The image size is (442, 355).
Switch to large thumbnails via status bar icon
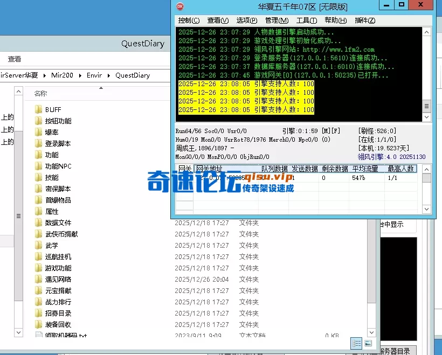pyautogui.click(x=369, y=343)
